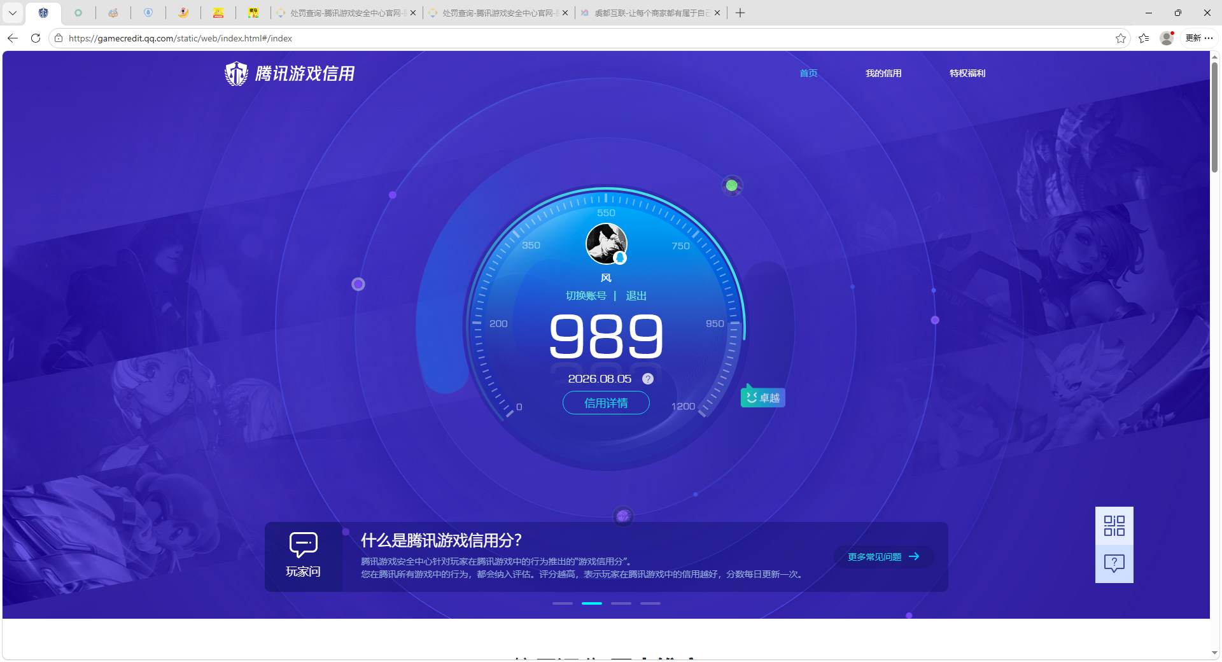Image resolution: width=1222 pixels, height=662 pixels.
Task: Click the date 2026.08.05
Action: pyautogui.click(x=600, y=379)
